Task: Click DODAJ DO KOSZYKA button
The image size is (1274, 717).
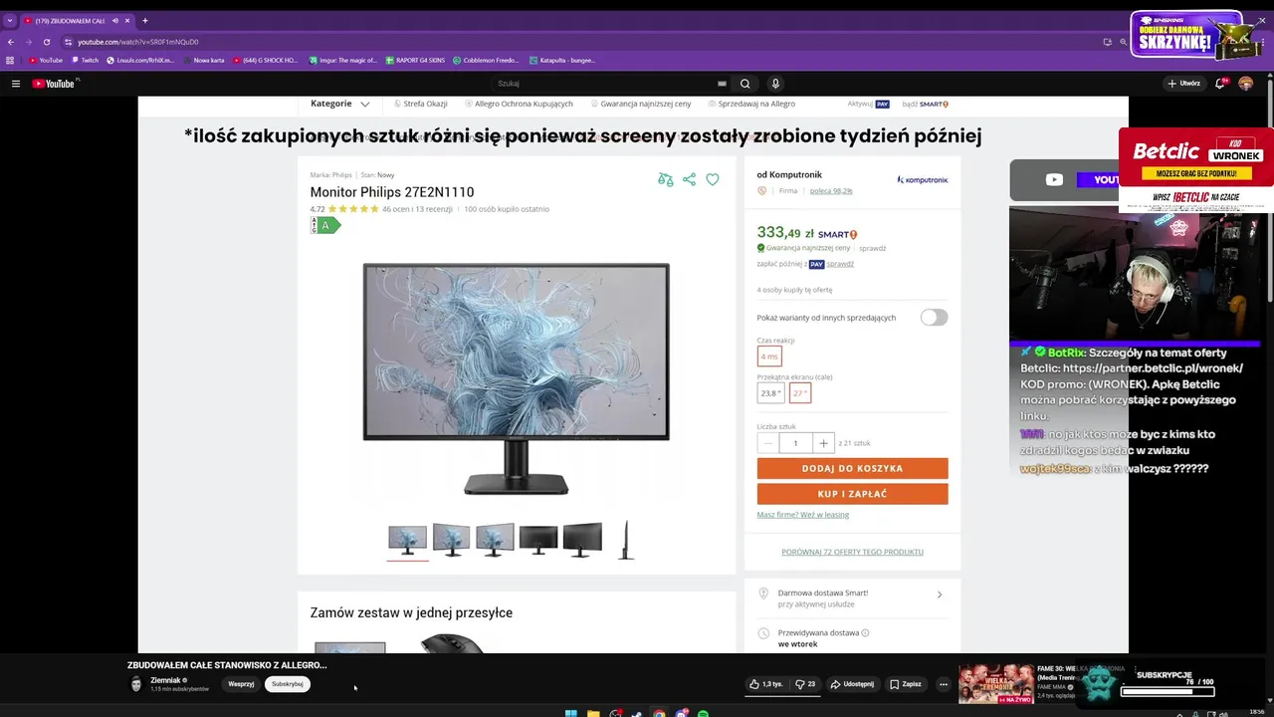Action: 852,468
